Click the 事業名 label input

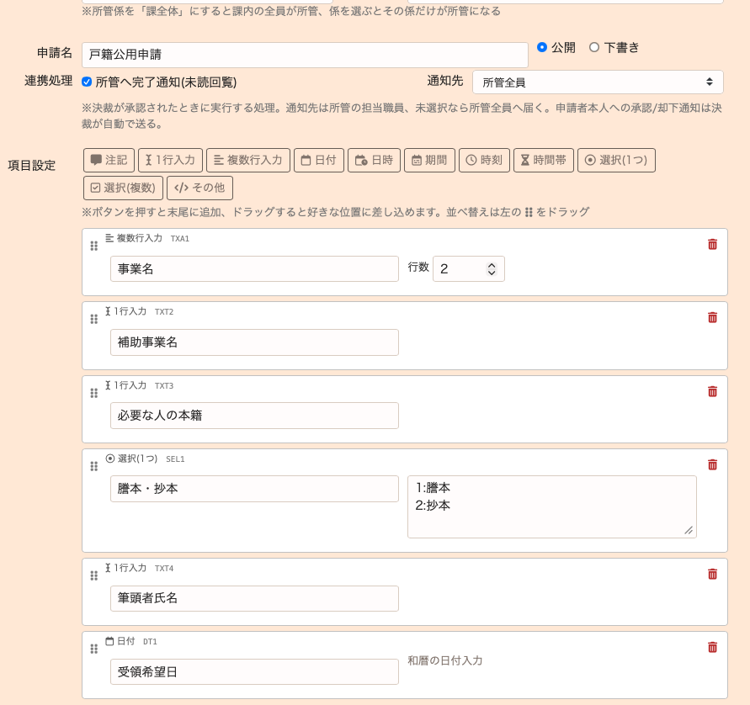pos(254,268)
